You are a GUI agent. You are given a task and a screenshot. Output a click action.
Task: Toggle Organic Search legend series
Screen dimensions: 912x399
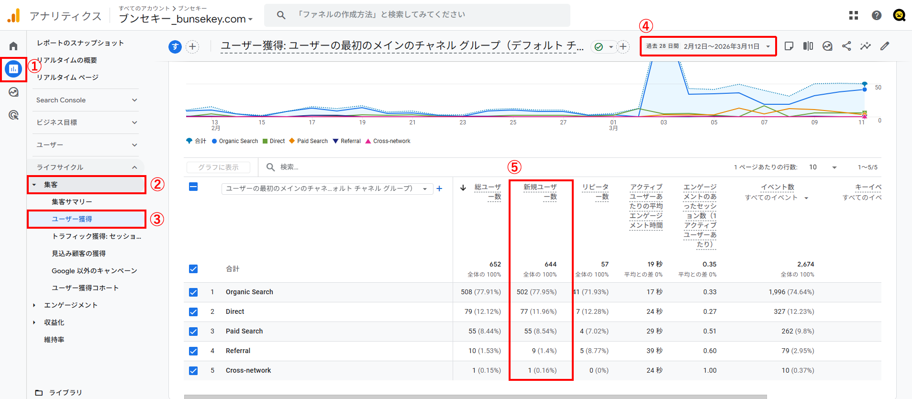(x=235, y=141)
